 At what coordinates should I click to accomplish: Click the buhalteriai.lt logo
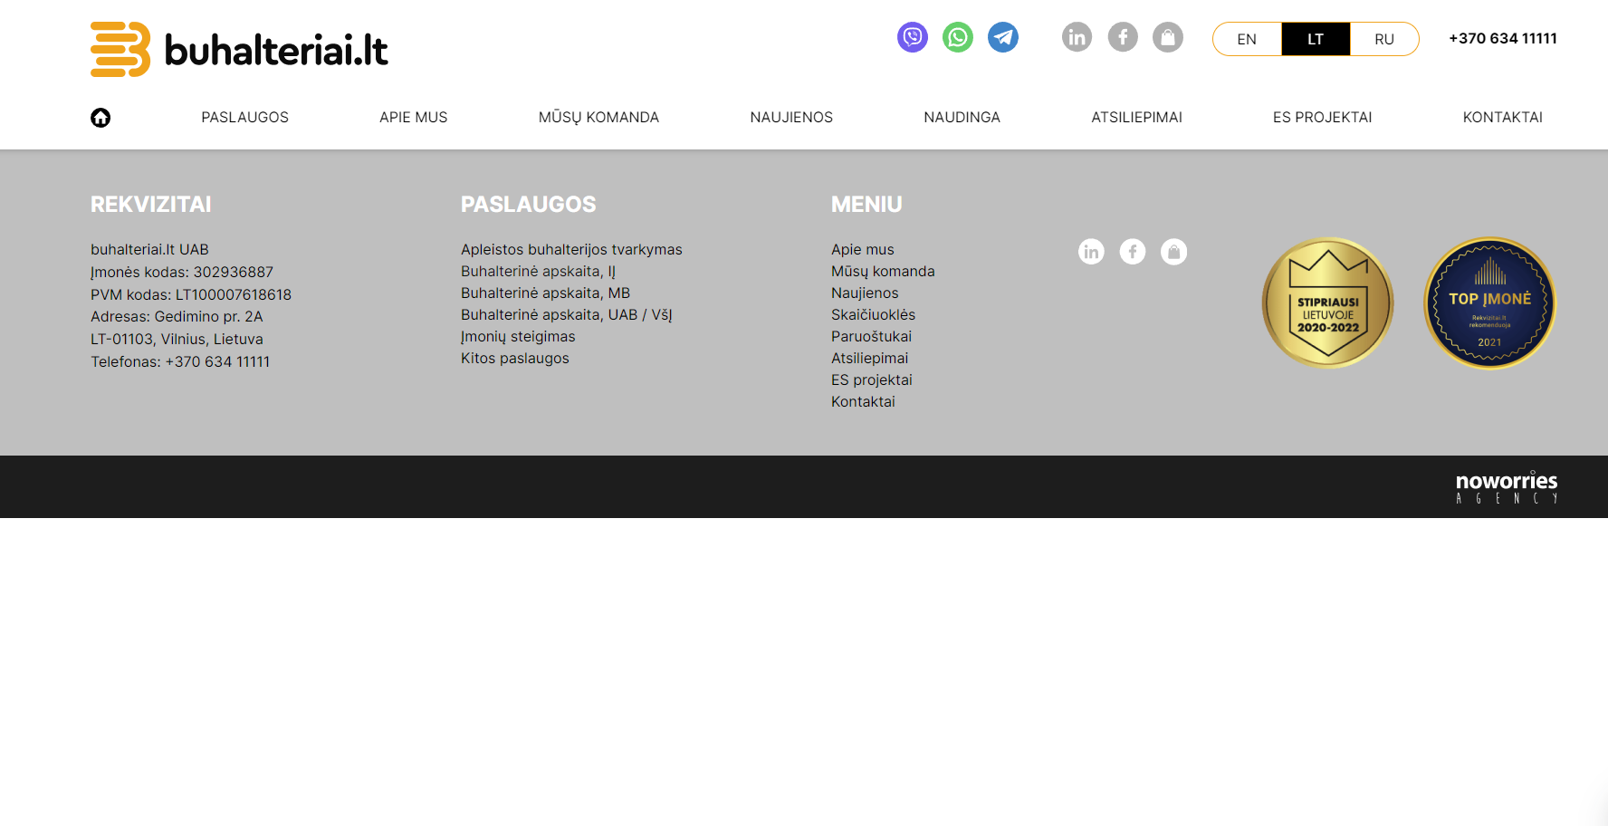pyautogui.click(x=240, y=50)
